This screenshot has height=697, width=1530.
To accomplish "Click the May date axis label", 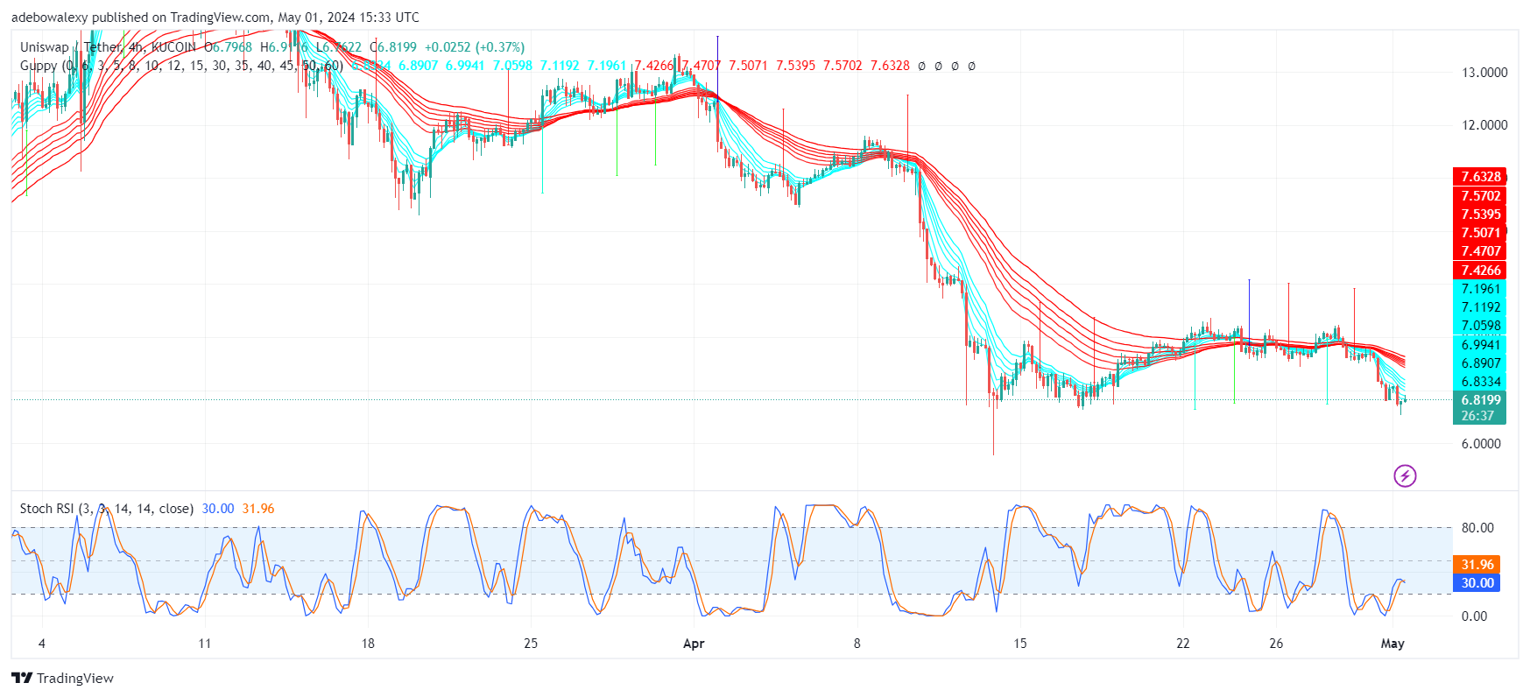I will pos(1393,644).
